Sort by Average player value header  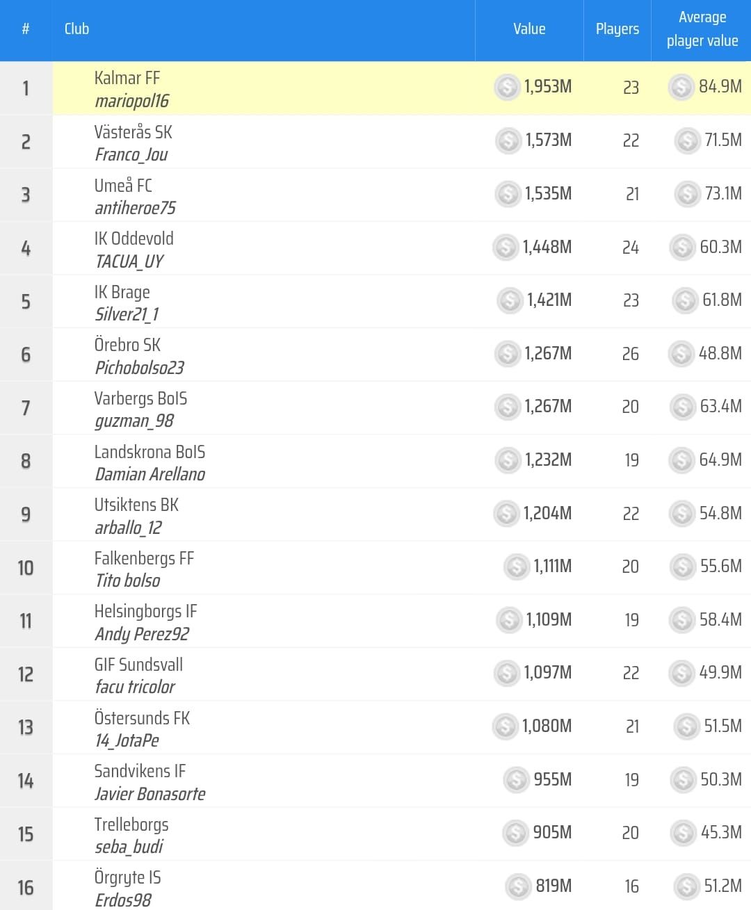(x=702, y=29)
